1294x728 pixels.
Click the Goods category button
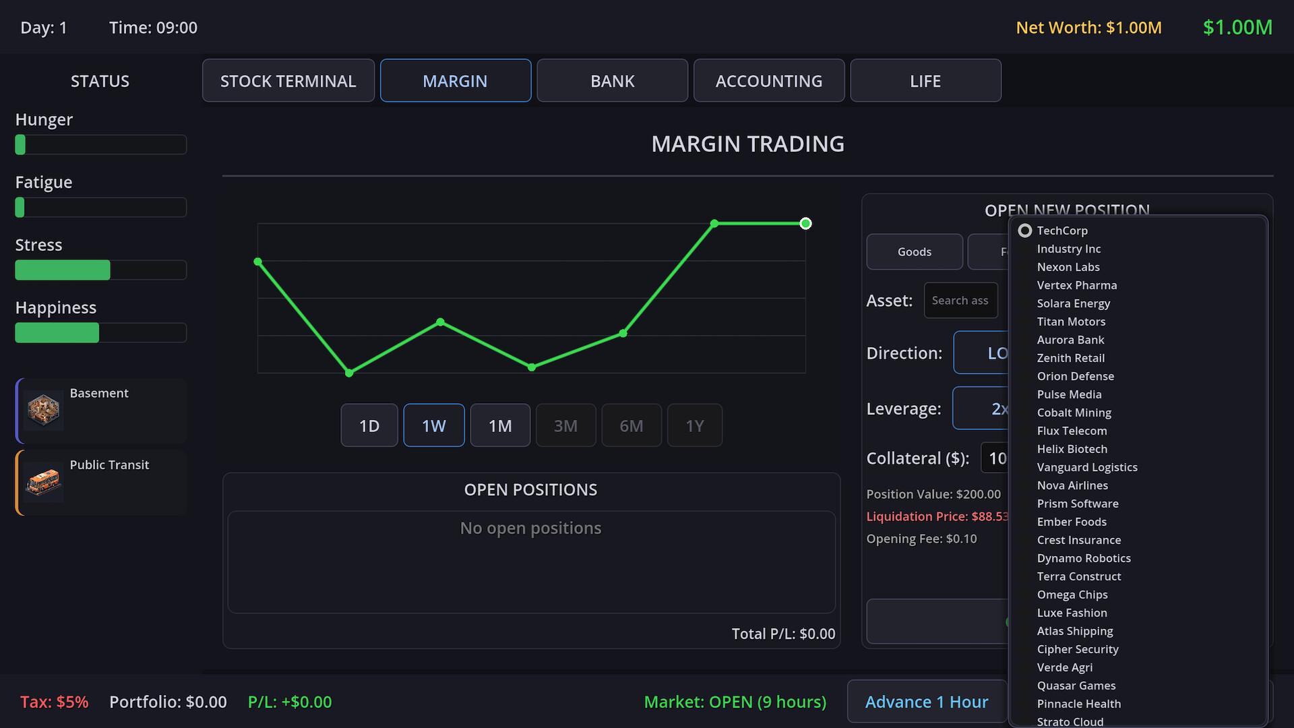click(x=914, y=251)
